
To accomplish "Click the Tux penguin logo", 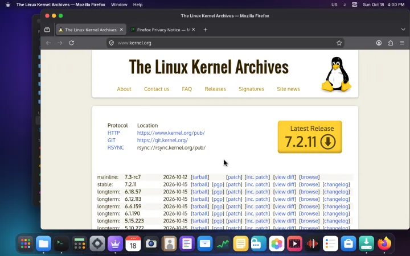I will pos(337,74).
